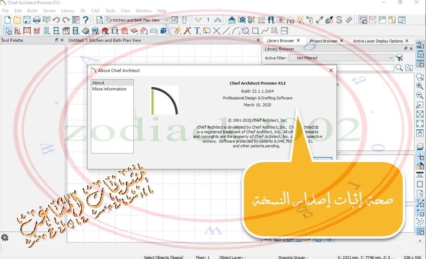Click the New Plan icon
This screenshot has height=259, width=426.
pyautogui.click(x=7, y=20)
